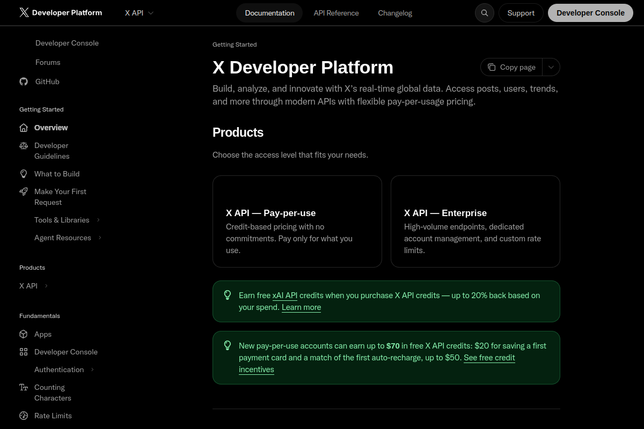This screenshot has height=429, width=644.
Task: Click the Counting Characters text icon
Action: [x=24, y=387]
